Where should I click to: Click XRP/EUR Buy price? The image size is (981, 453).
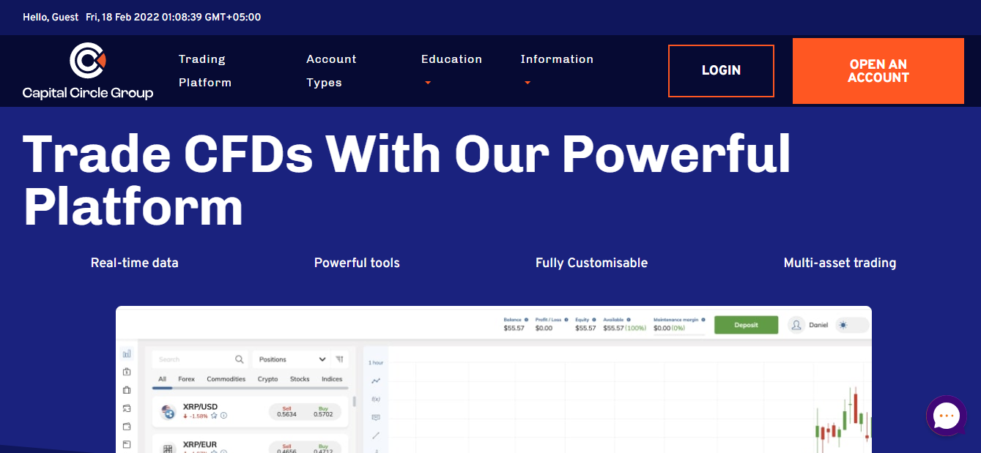323,448
